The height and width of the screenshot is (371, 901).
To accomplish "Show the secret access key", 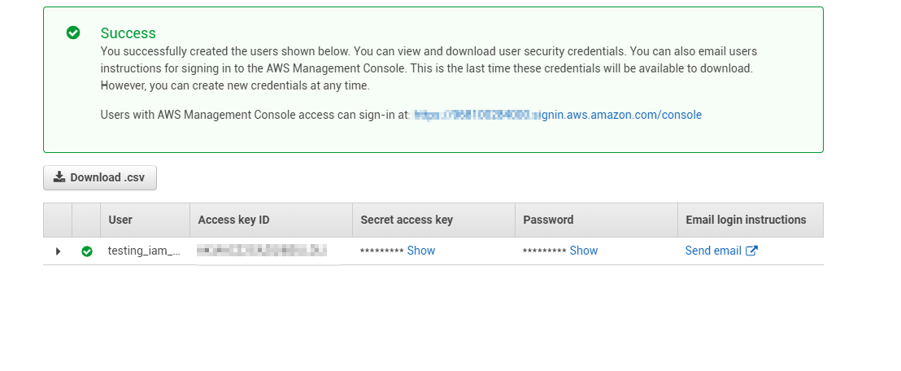I will tap(421, 251).
